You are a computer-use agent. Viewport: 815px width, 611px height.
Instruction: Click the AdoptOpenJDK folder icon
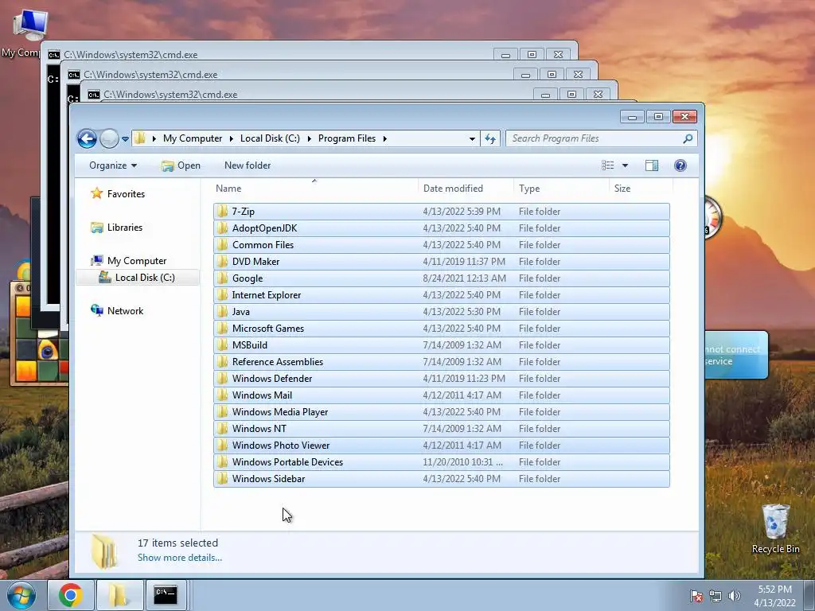pos(223,228)
